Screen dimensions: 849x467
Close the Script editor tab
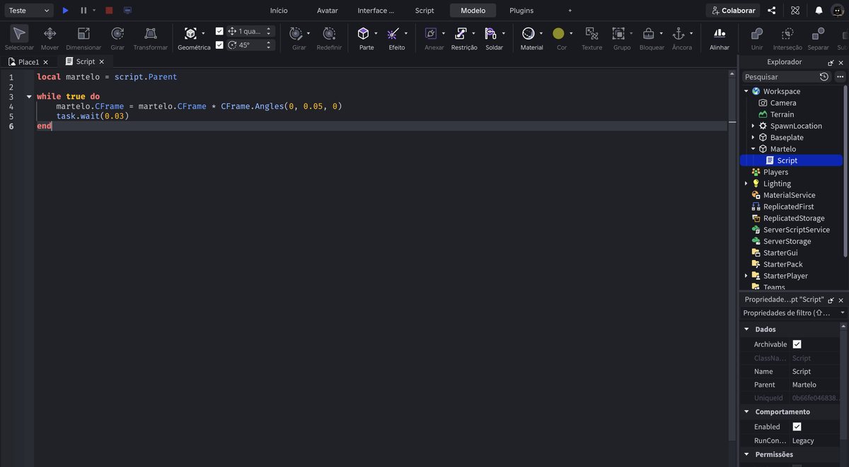pyautogui.click(x=102, y=62)
